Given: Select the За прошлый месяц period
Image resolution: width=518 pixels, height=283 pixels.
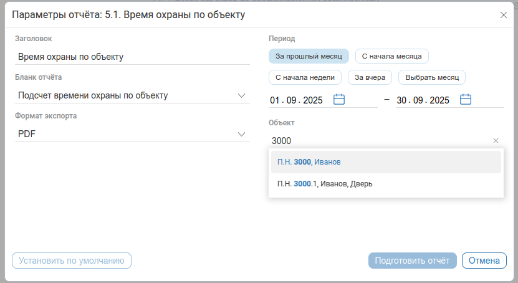Looking at the screenshot, I should tap(309, 56).
